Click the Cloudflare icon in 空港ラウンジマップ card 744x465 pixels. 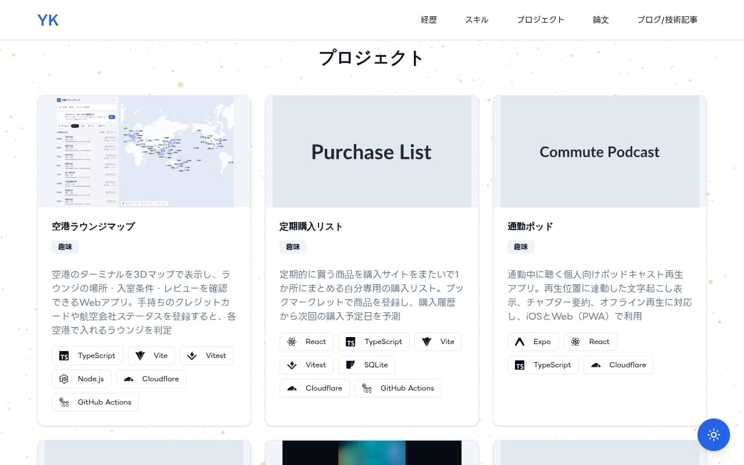tap(128, 379)
